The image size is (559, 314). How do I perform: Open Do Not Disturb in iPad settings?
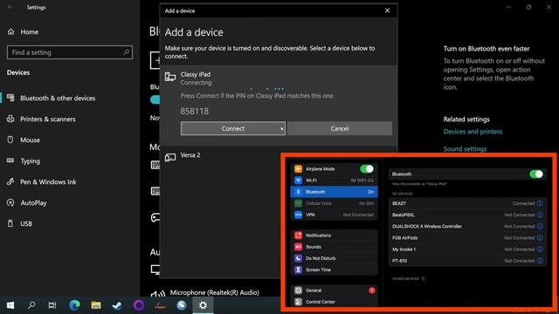[x=334, y=258]
